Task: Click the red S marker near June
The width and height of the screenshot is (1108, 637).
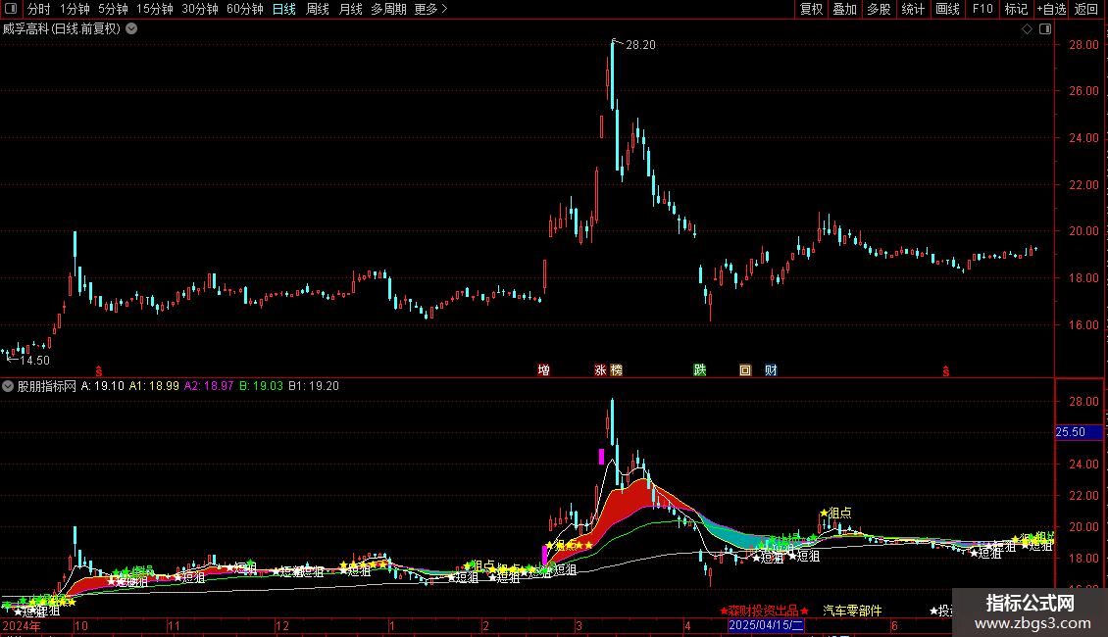Action: (x=945, y=371)
